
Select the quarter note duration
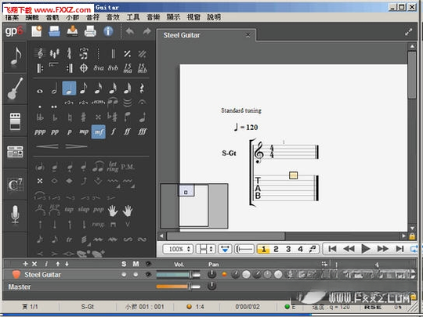pos(69,88)
